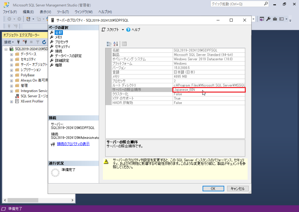Select the メモリ page in page list
The width and height of the screenshot is (299, 212).
(x=58, y=37)
